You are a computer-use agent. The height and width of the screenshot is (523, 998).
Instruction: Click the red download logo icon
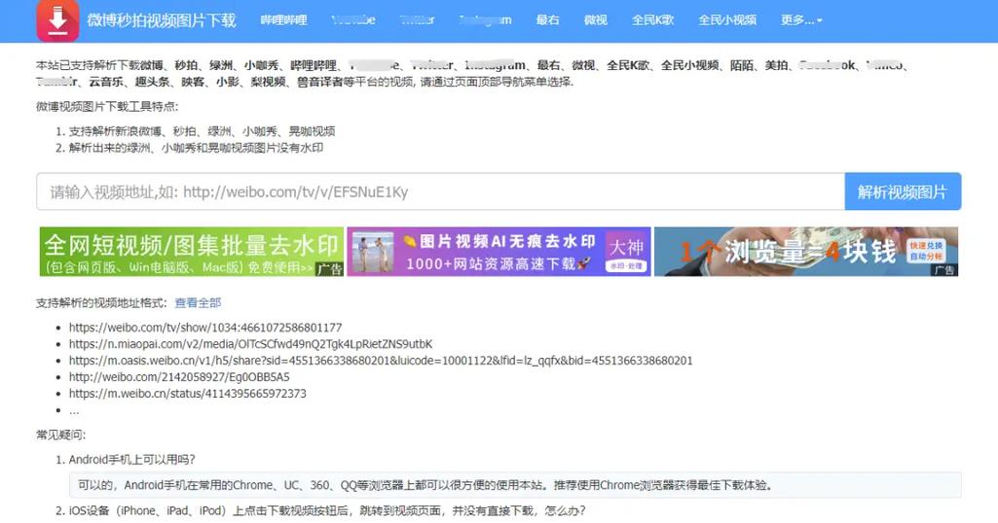tap(57, 20)
